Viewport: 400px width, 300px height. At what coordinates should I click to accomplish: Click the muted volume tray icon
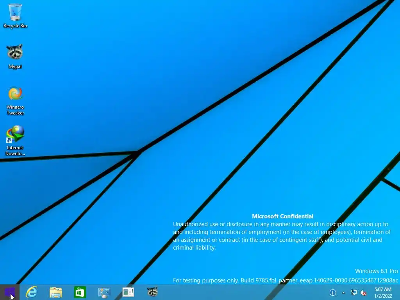coord(363,293)
